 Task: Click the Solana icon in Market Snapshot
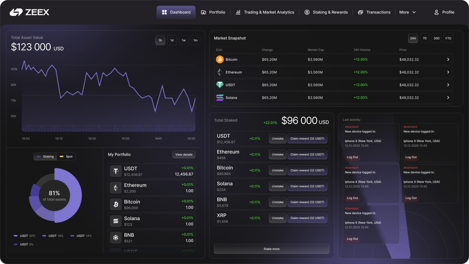pos(220,98)
